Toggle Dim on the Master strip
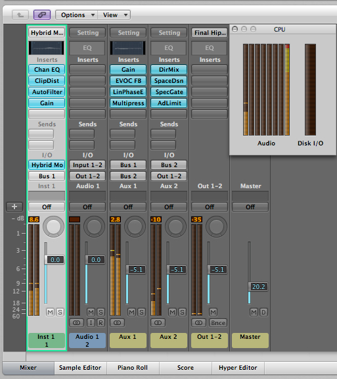The height and width of the screenshot is (379, 337). [263, 312]
